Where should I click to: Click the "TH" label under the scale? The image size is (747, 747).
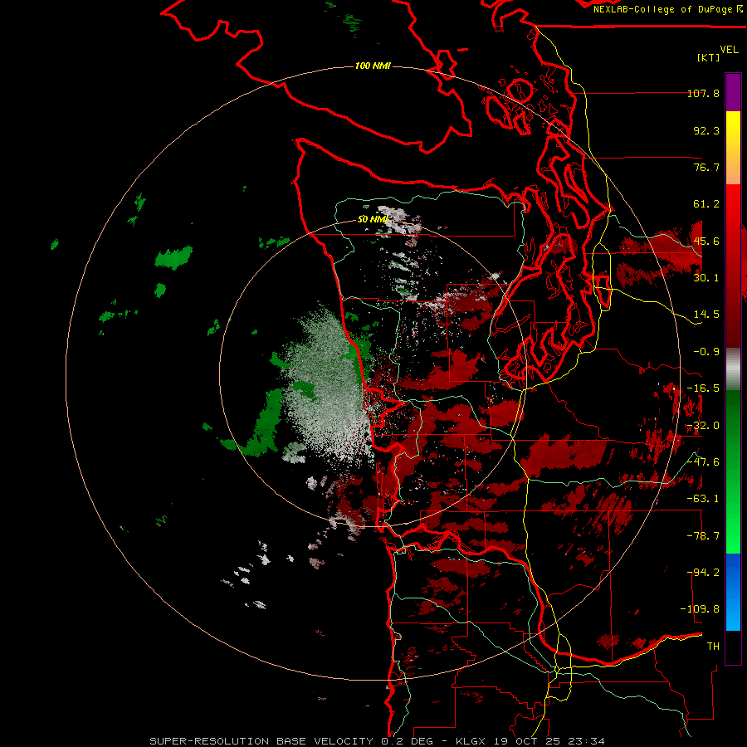click(x=713, y=647)
